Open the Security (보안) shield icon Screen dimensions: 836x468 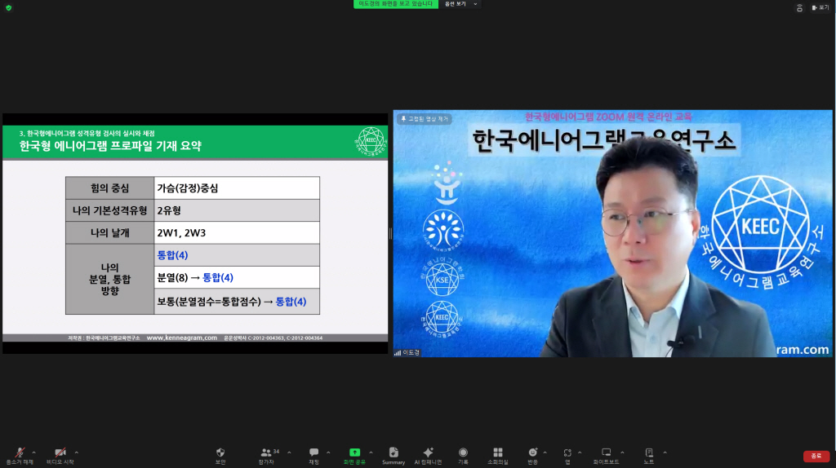click(x=220, y=453)
